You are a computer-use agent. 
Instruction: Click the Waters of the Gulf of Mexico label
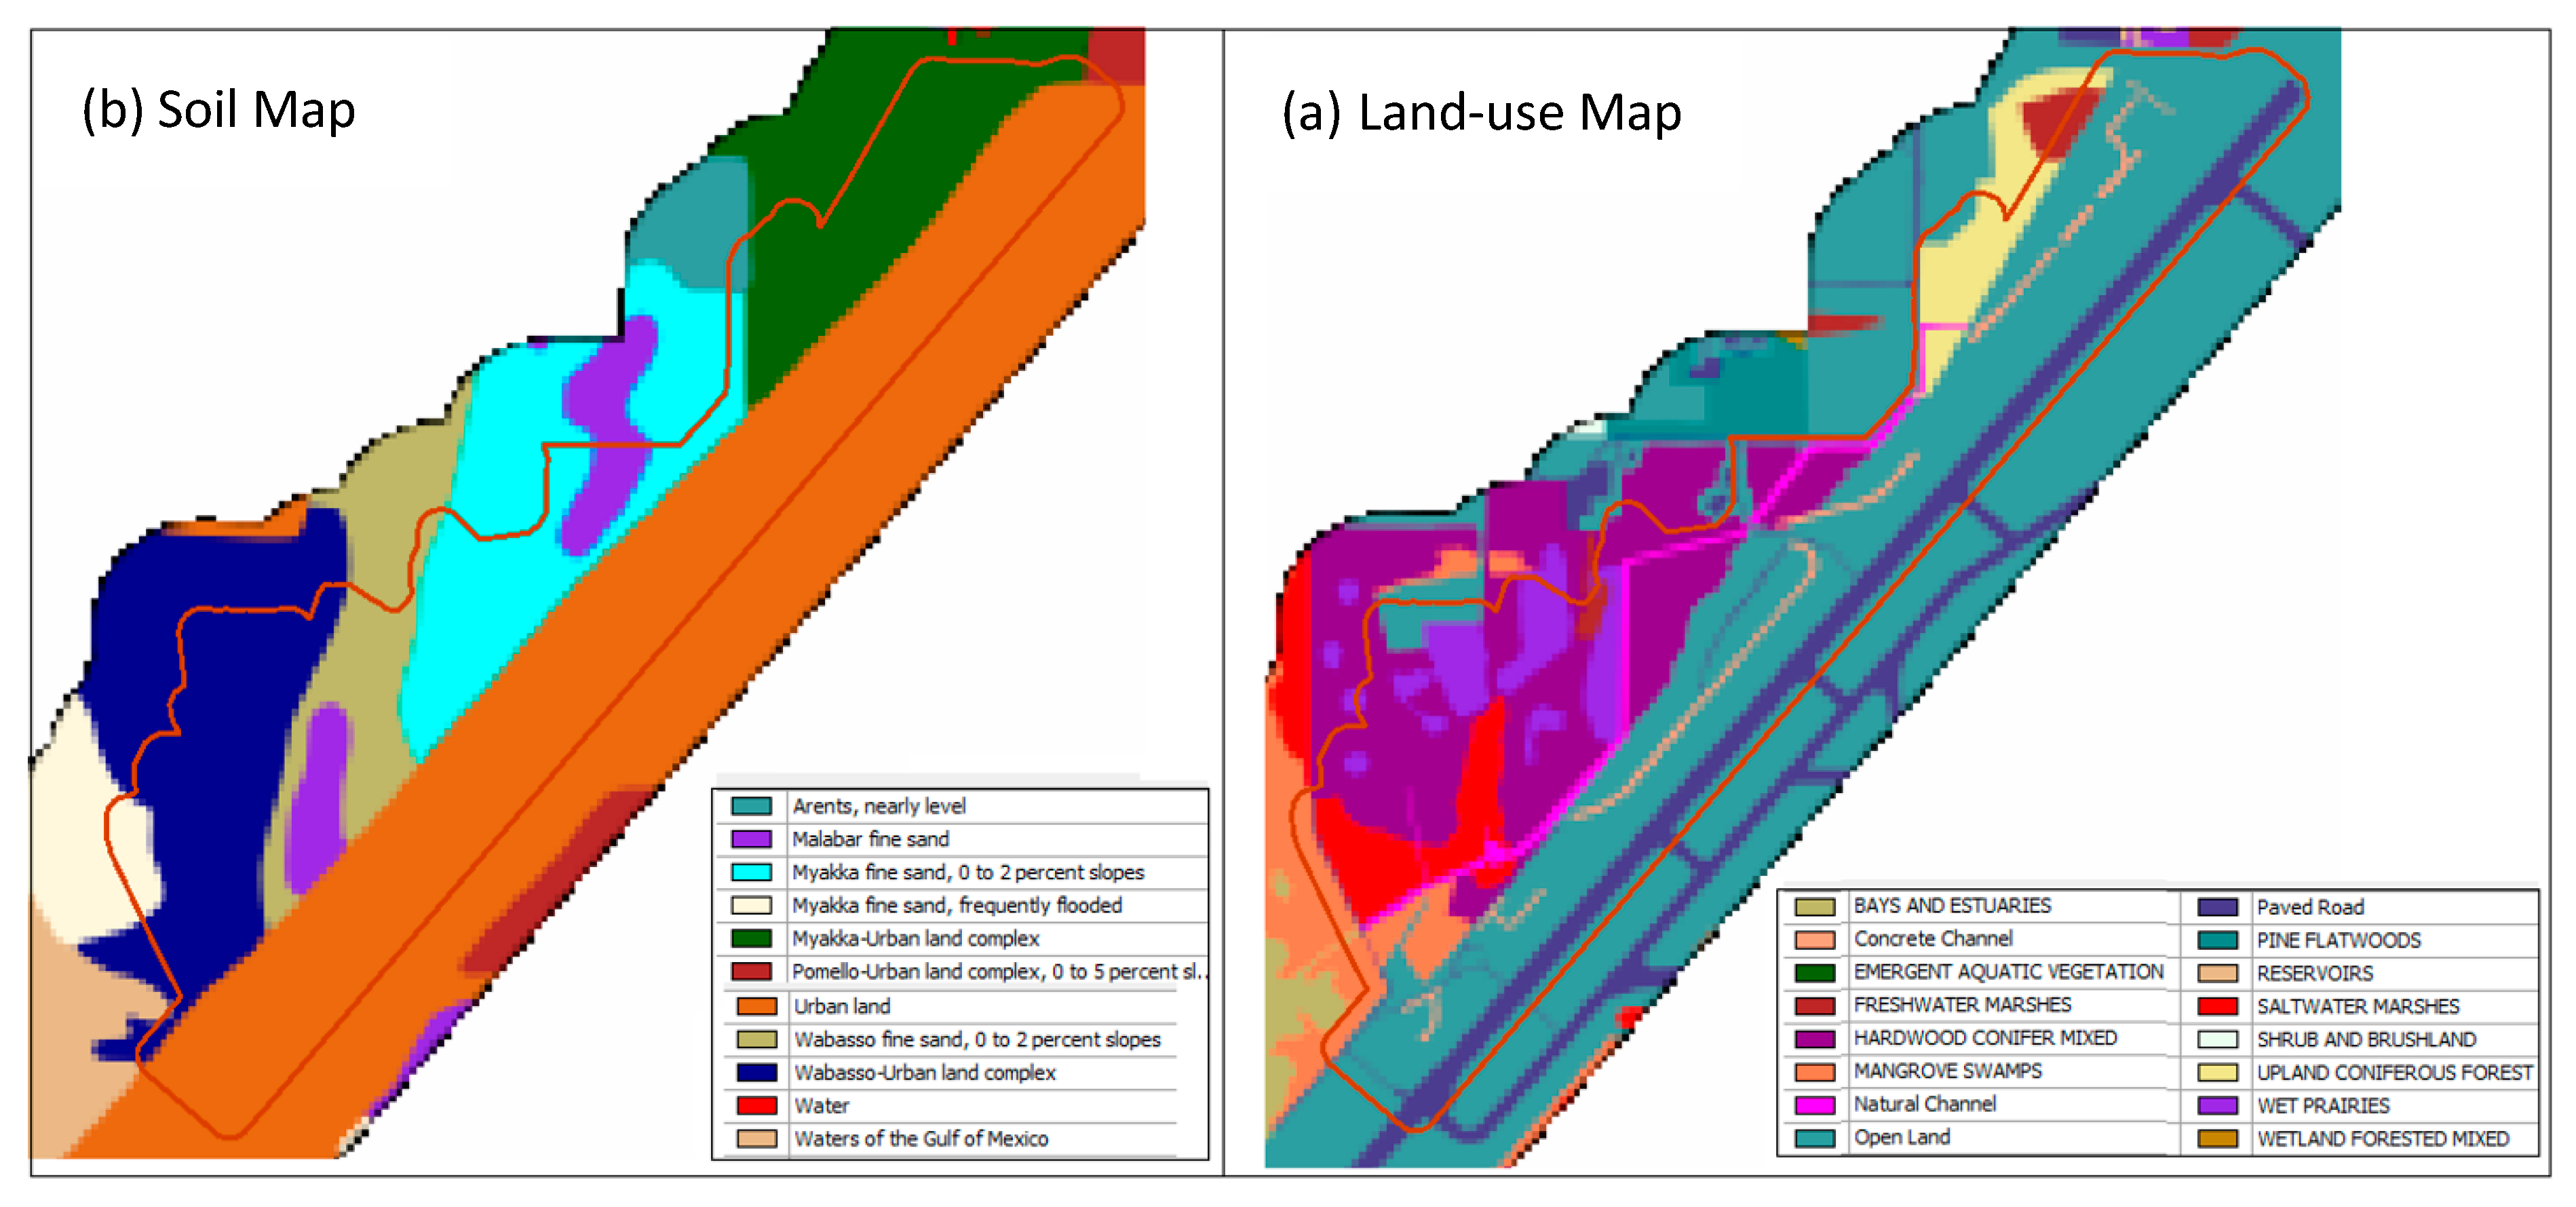click(920, 1138)
